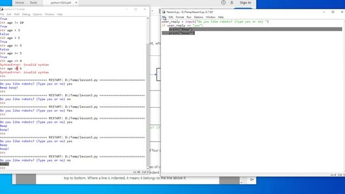Click first 'SyntaxError: invalid syntax' message
Screen dimensions: 345x194
point(24,65)
